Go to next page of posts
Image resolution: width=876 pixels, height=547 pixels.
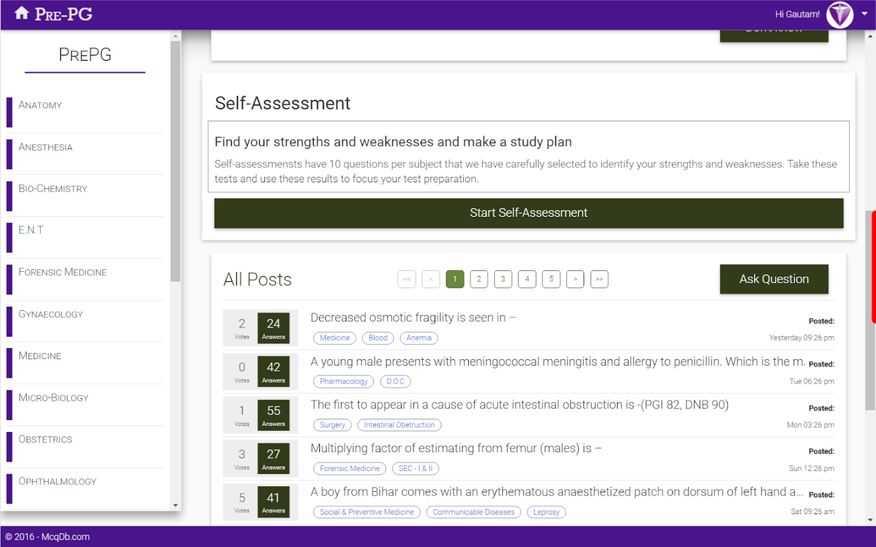point(575,279)
